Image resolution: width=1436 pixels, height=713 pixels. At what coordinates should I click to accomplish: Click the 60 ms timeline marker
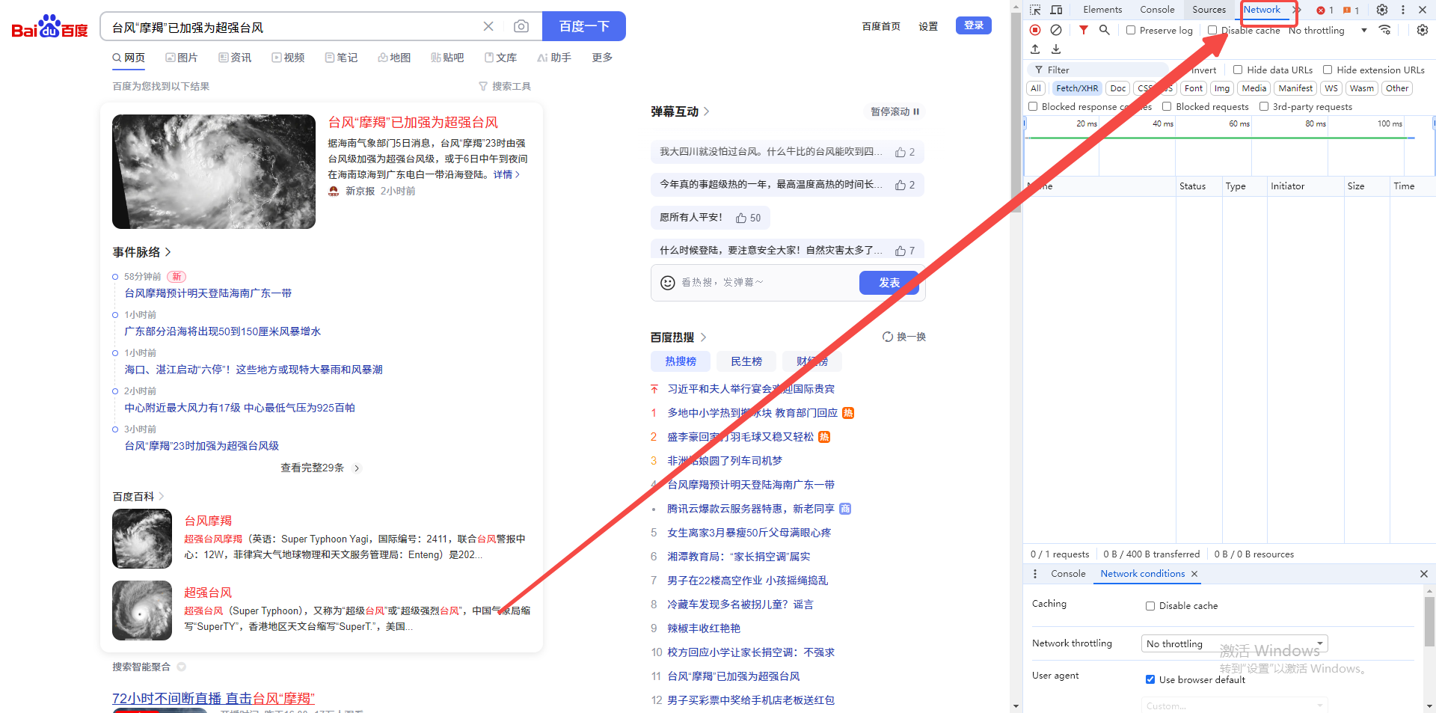[1239, 123]
